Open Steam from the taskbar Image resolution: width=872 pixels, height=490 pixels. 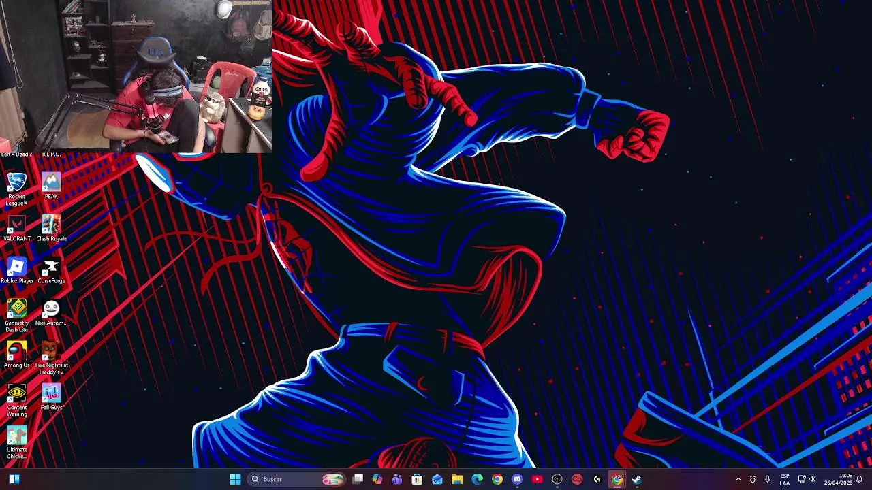tap(636, 479)
